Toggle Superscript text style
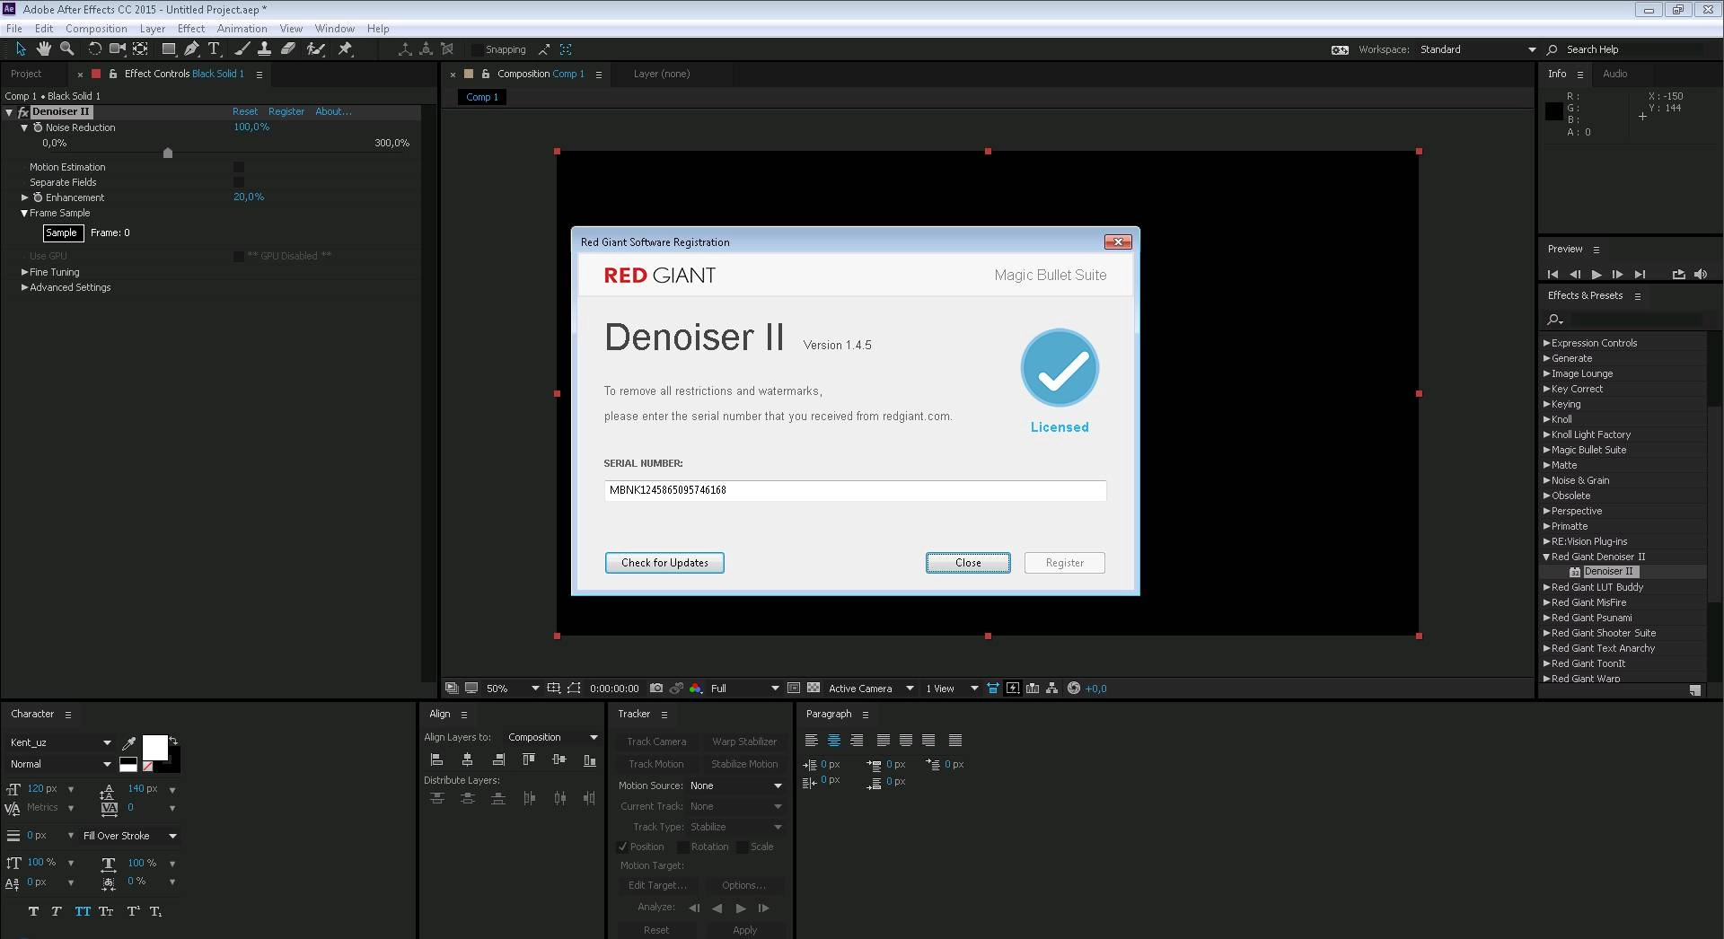This screenshot has width=1724, height=939. 133,911
